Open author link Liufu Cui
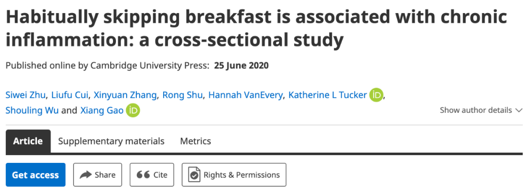The height and width of the screenshot is (192, 526). (70, 95)
